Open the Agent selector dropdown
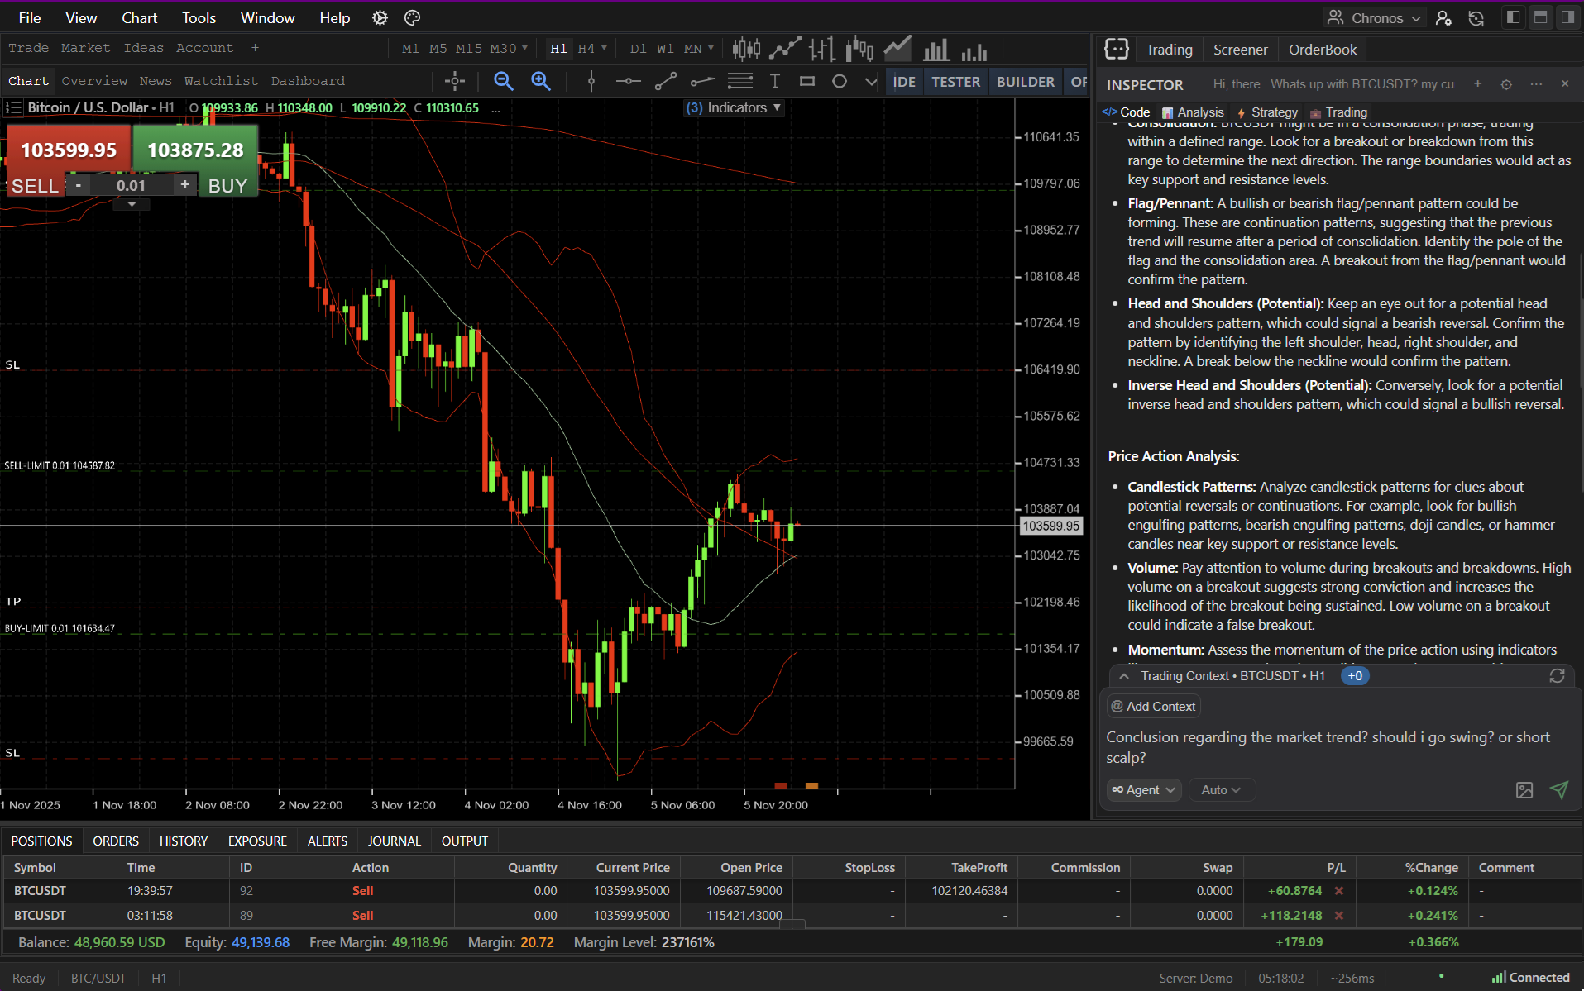Viewport: 1584px width, 991px height. (x=1143, y=789)
